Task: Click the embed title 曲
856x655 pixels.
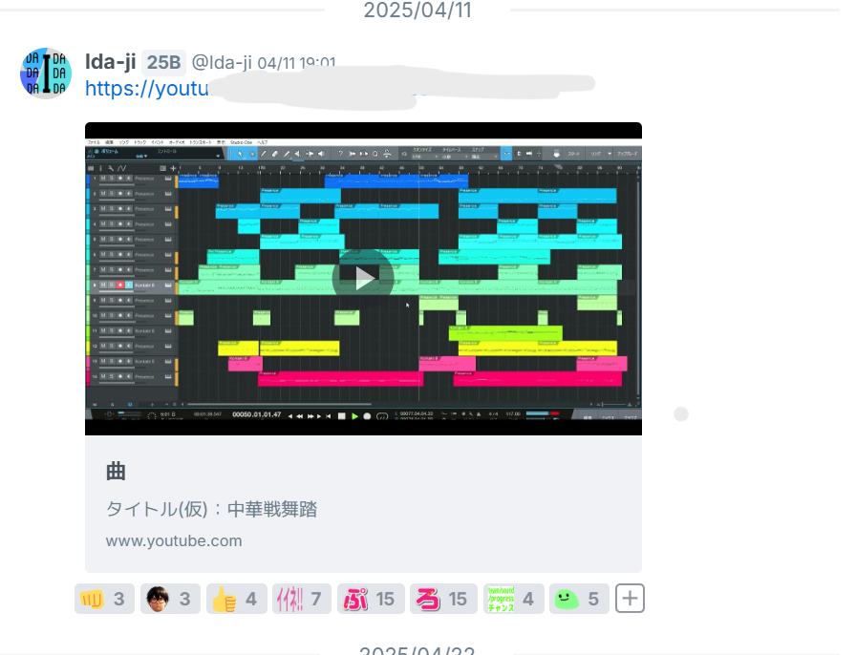Action: tap(116, 471)
